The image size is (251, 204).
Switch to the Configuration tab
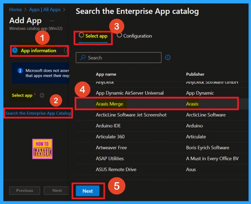click(x=134, y=36)
